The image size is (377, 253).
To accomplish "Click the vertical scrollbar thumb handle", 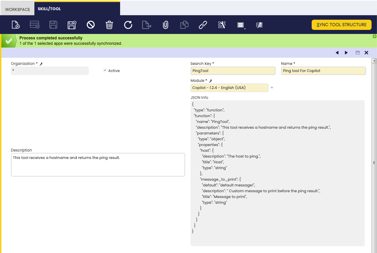I will click(374, 163).
